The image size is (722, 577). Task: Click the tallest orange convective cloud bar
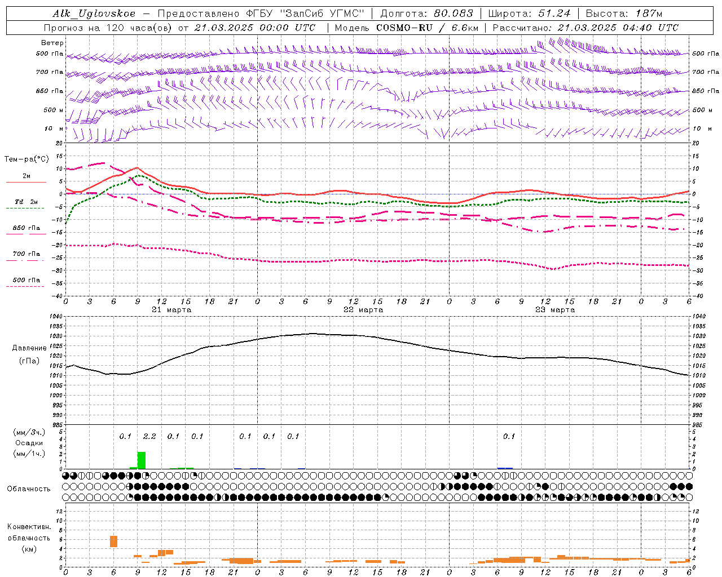[x=113, y=541]
